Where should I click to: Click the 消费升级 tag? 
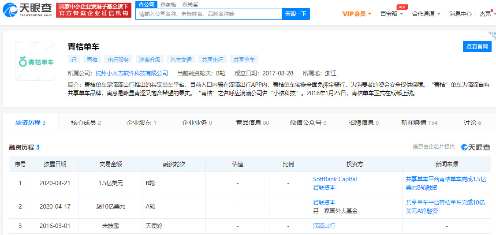149,60
